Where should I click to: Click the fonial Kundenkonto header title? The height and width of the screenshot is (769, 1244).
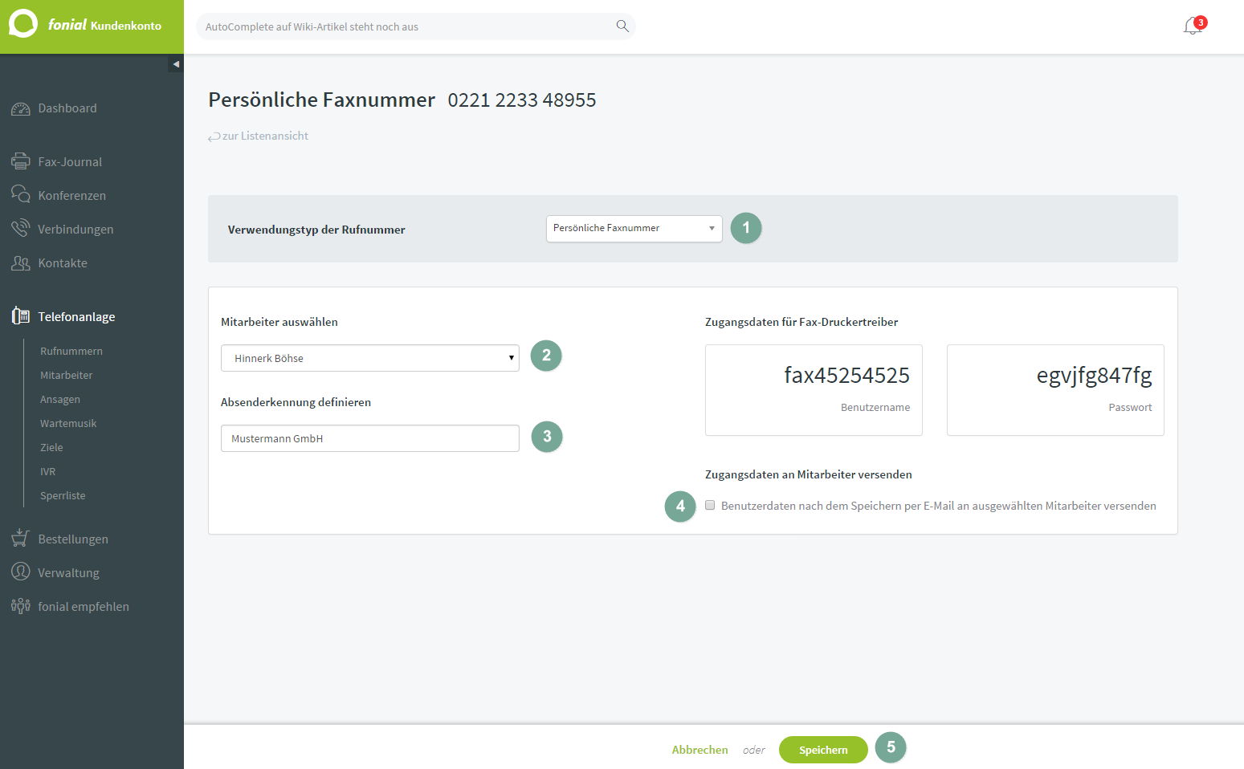point(104,25)
